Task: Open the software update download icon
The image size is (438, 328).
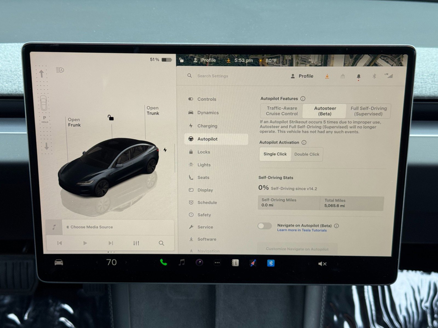Action: [327, 76]
